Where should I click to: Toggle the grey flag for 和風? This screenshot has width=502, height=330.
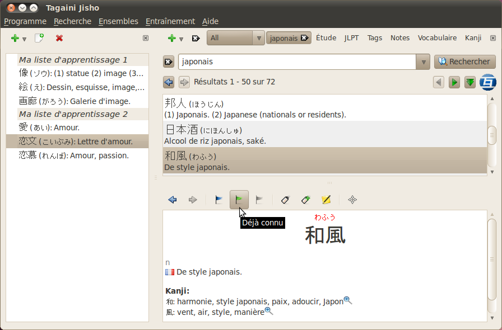click(x=259, y=200)
